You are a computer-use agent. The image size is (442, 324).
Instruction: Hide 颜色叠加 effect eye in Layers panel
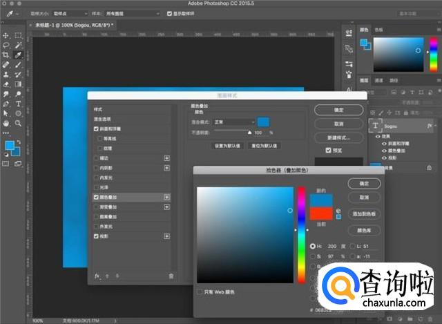click(x=384, y=151)
